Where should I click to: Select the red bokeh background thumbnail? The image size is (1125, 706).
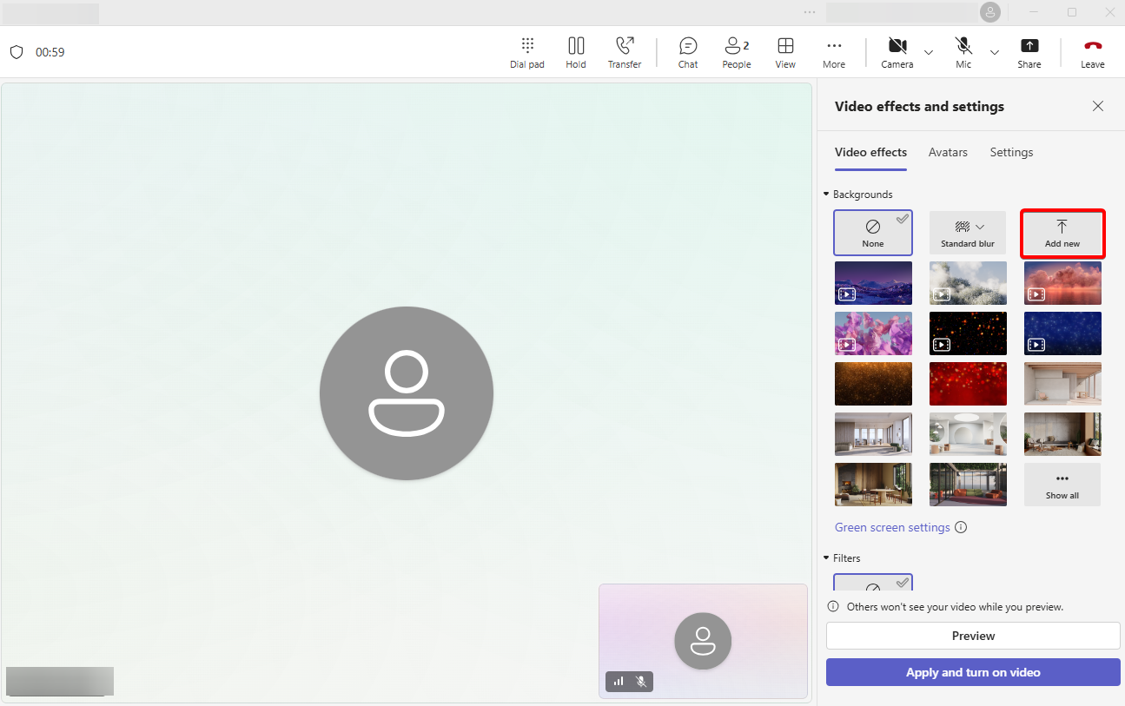tap(968, 384)
